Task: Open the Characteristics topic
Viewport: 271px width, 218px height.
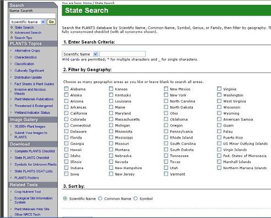Action: tap(25, 57)
